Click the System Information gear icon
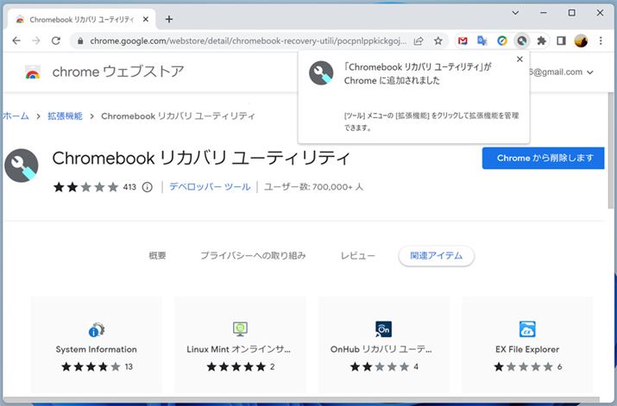617x406 pixels. tap(97, 329)
